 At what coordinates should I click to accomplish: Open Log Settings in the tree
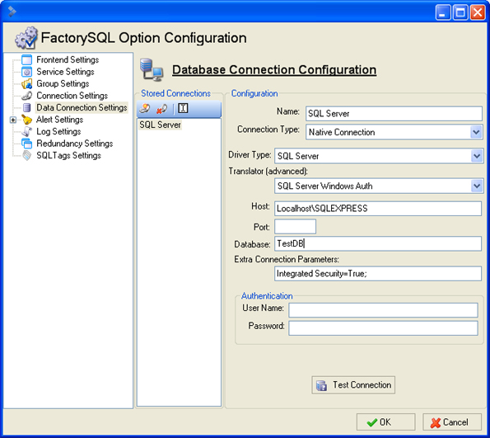(58, 131)
